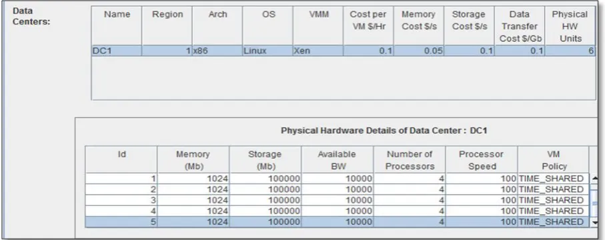This screenshot has height=240, width=605.
Task: Open VM Policy cell of Id 3 row
Action: 553,200
